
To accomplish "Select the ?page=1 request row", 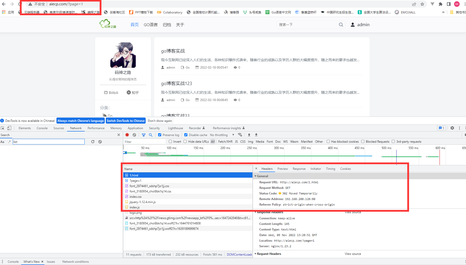I will 188,181.
